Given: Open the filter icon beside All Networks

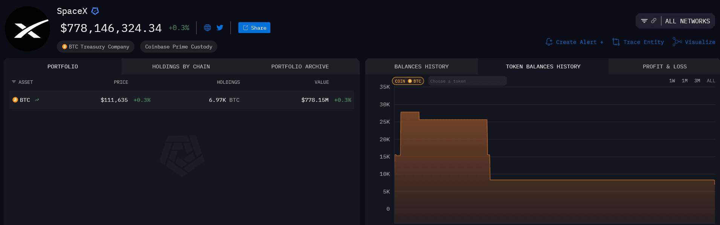Looking at the screenshot, I should [644, 21].
